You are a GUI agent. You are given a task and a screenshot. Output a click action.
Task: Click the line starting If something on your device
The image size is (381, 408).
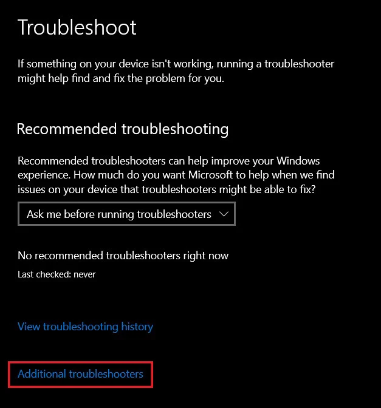176,64
